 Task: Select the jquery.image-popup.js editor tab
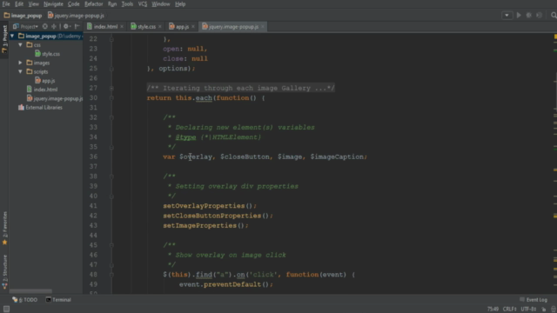point(233,27)
